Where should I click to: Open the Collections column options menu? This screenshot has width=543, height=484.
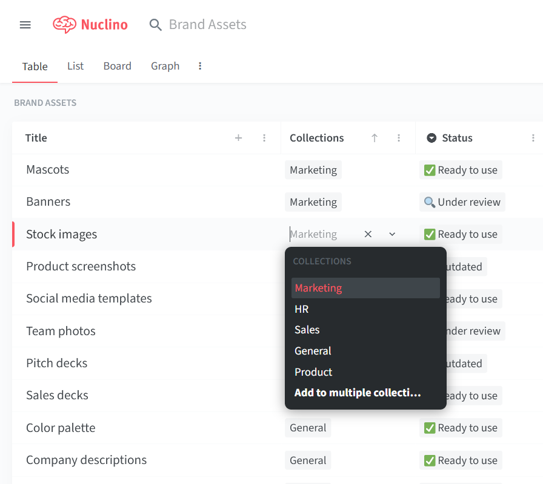pyautogui.click(x=399, y=138)
